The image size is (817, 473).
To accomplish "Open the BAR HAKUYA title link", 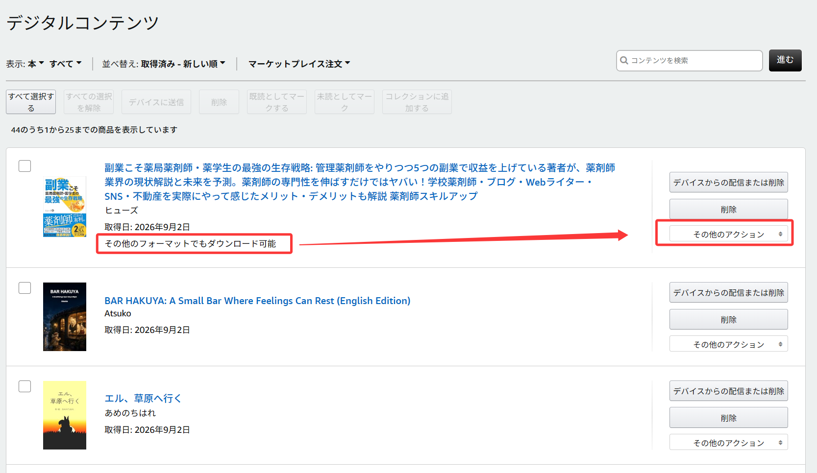I will (257, 301).
